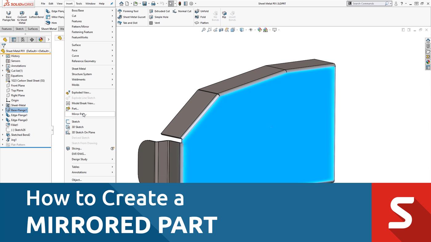Image resolution: width=431 pixels, height=242 pixels.
Task: Pin the Insert menu open
Action: 112,3
